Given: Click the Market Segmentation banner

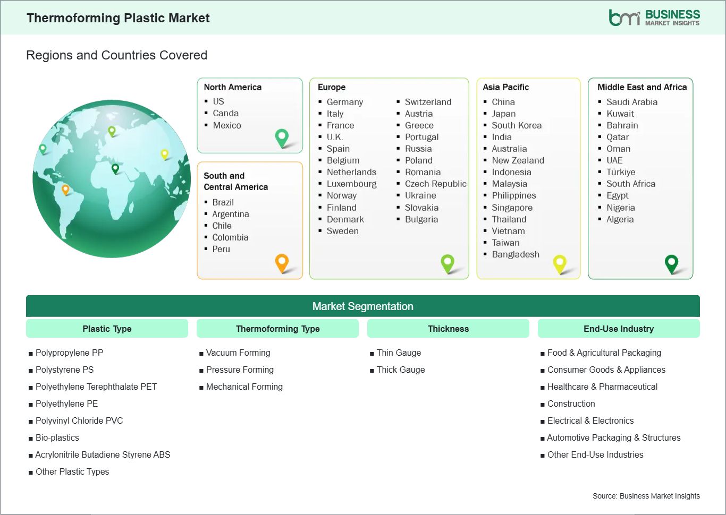Looking at the screenshot, I should [363, 306].
